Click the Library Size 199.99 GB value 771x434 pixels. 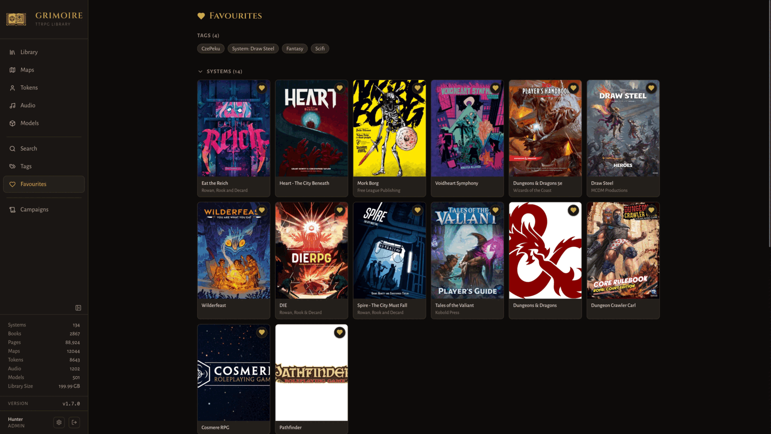coord(69,386)
